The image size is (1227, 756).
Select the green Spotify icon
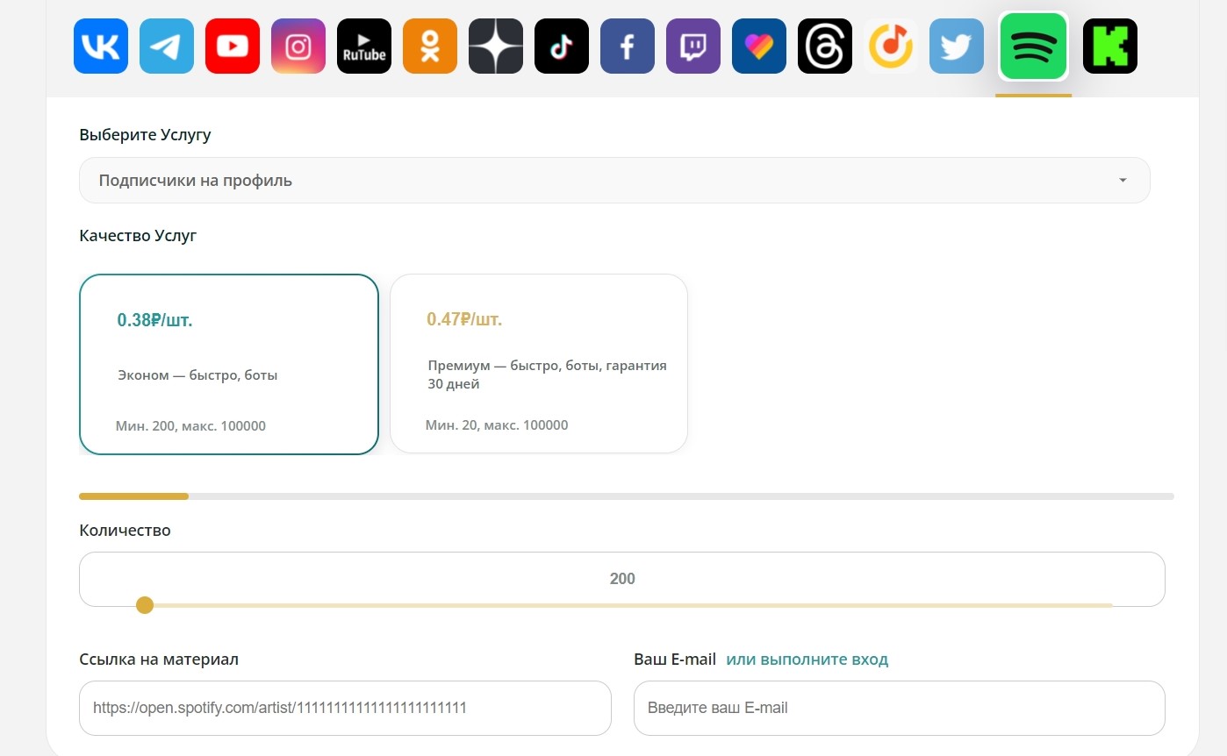coord(1033,46)
